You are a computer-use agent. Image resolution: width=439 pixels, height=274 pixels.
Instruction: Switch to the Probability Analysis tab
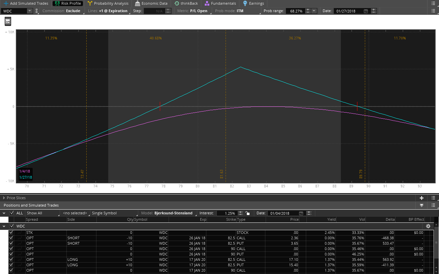(x=108, y=3)
